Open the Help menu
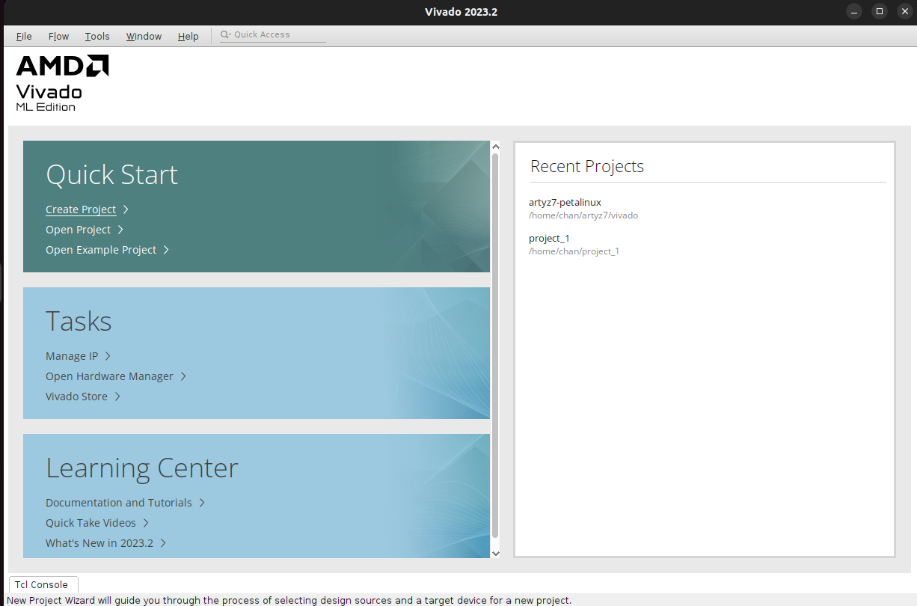The height and width of the screenshot is (606, 917). (188, 36)
